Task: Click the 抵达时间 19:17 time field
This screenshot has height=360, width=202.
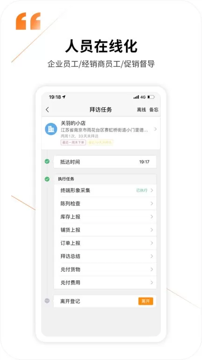Action: click(x=105, y=162)
